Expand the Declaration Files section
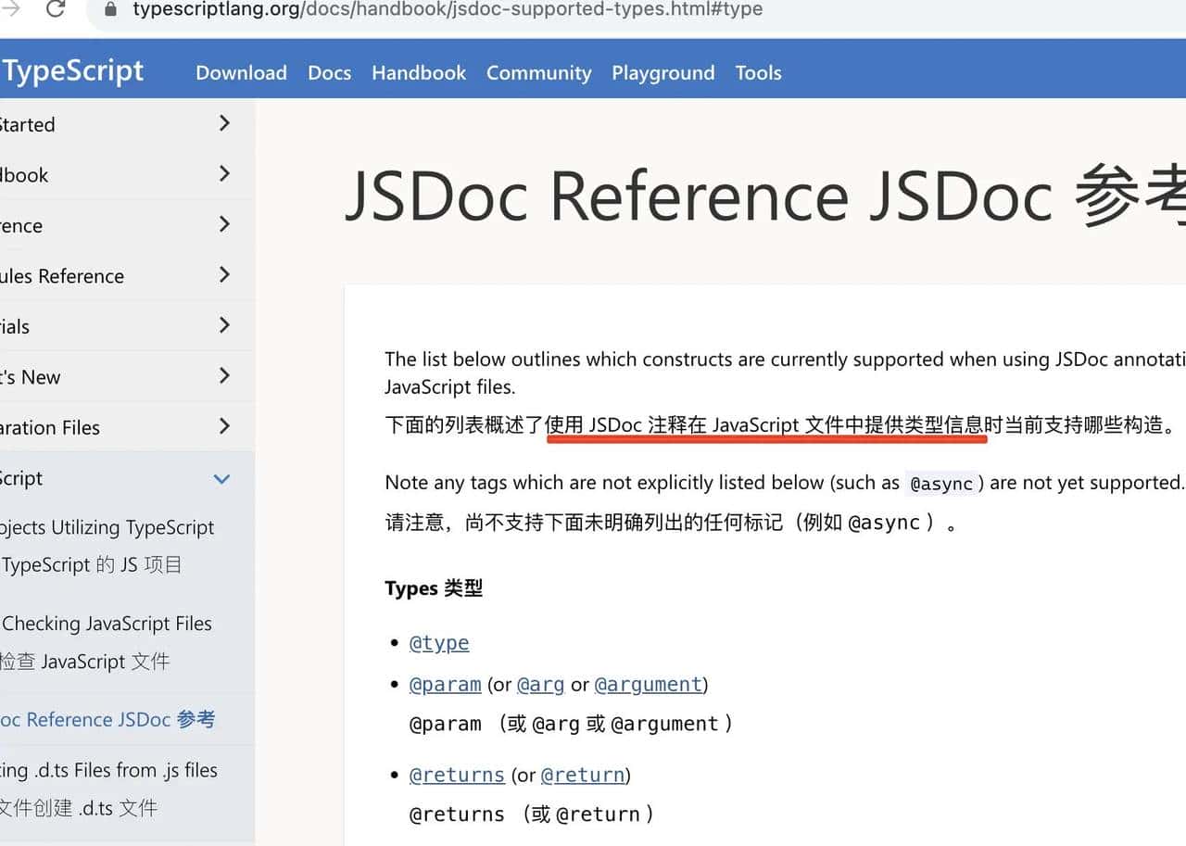The image size is (1186, 846). [223, 427]
